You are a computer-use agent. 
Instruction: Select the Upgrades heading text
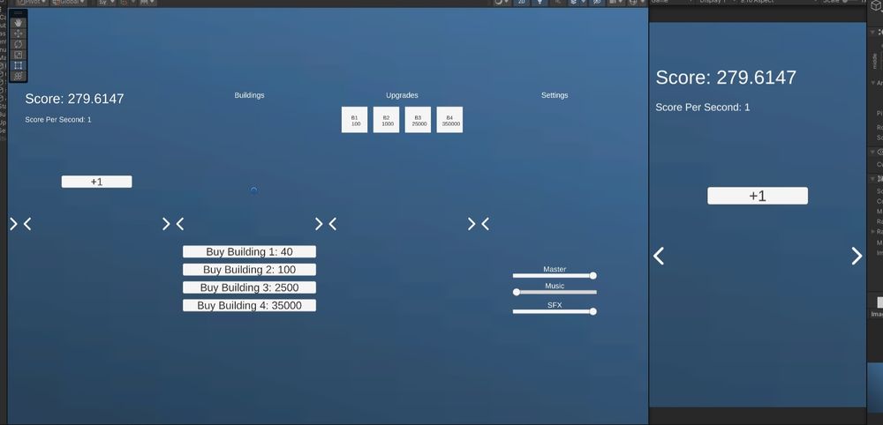(402, 95)
